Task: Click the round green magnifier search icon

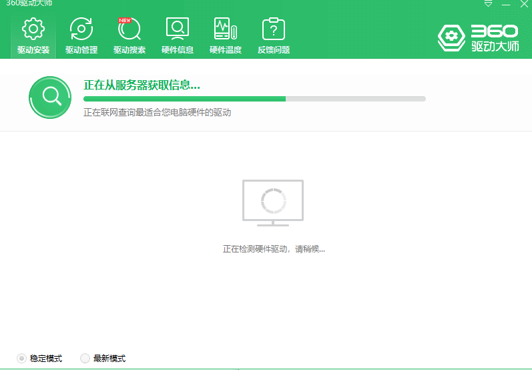Action: [x=50, y=98]
